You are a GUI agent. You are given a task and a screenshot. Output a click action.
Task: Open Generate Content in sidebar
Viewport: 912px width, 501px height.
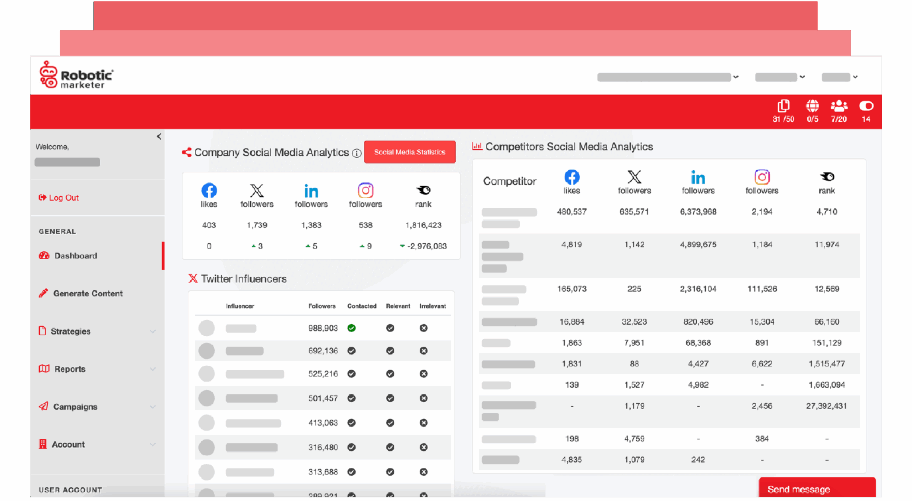(88, 294)
